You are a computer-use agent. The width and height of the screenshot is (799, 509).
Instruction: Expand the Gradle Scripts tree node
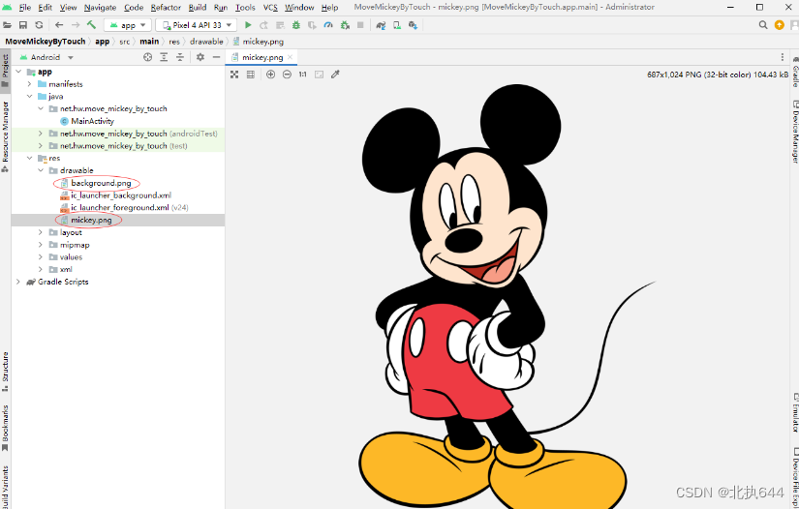(x=17, y=282)
